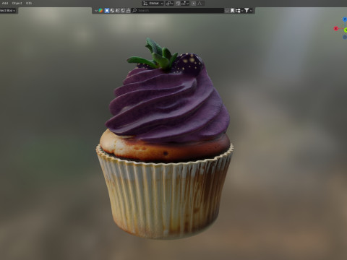Click the filter icon after the globe

(x=118, y=11)
